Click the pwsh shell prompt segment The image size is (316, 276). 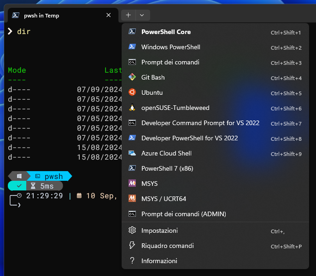(x=49, y=176)
